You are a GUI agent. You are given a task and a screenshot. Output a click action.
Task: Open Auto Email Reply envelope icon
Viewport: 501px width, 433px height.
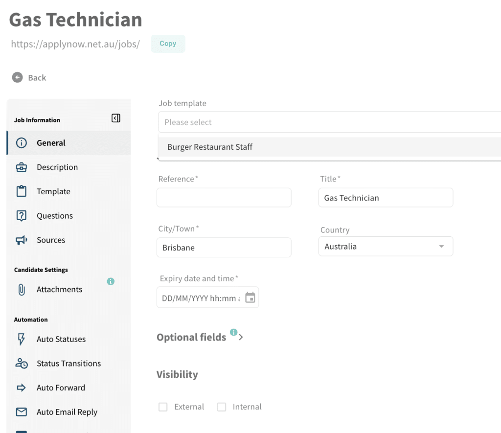click(x=21, y=412)
